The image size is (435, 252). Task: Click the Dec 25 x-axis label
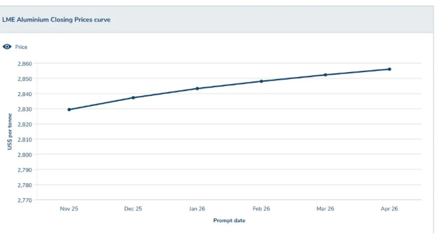pos(133,209)
